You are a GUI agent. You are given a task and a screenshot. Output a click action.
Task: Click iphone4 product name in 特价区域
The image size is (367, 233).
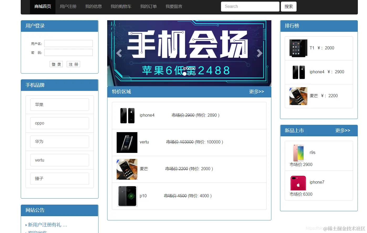(147, 115)
